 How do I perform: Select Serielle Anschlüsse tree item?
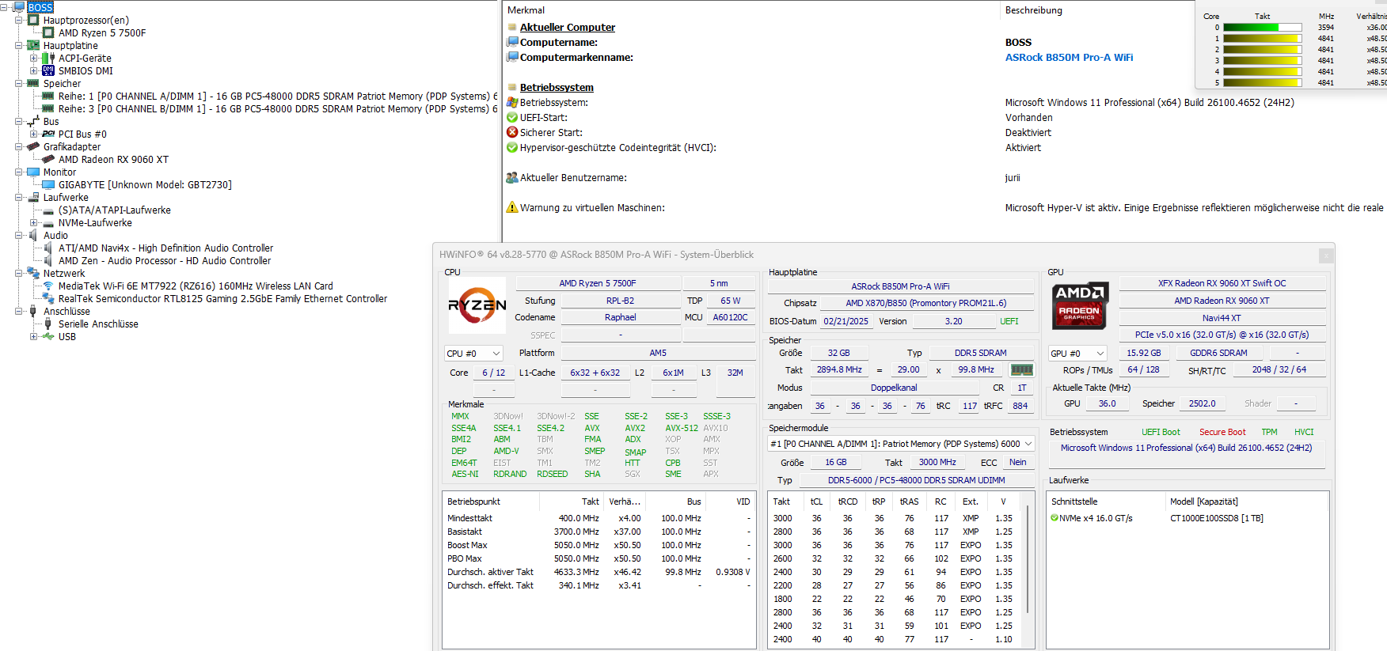98,324
